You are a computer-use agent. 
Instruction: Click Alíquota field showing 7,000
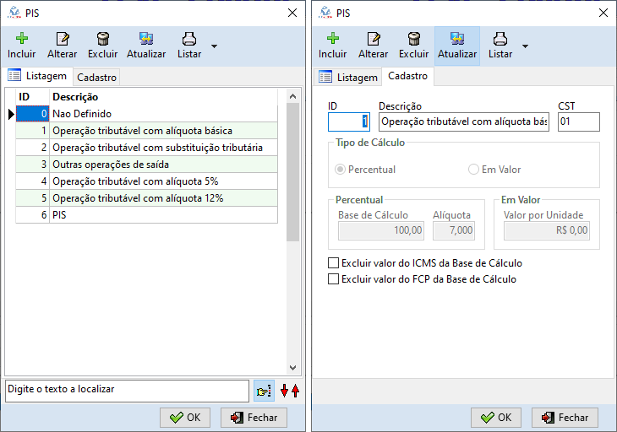click(x=454, y=230)
